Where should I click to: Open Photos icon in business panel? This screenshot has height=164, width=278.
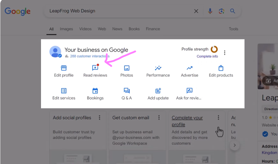click(127, 68)
